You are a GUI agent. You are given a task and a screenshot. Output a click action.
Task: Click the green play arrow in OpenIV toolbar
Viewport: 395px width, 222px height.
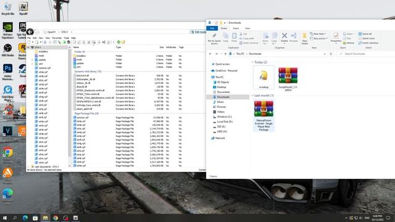coord(64,42)
